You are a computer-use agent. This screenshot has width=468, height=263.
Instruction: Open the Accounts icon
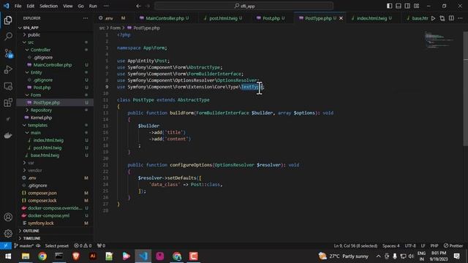click(x=8, y=217)
